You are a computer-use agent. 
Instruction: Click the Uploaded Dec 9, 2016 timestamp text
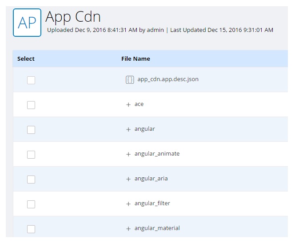pos(105,30)
